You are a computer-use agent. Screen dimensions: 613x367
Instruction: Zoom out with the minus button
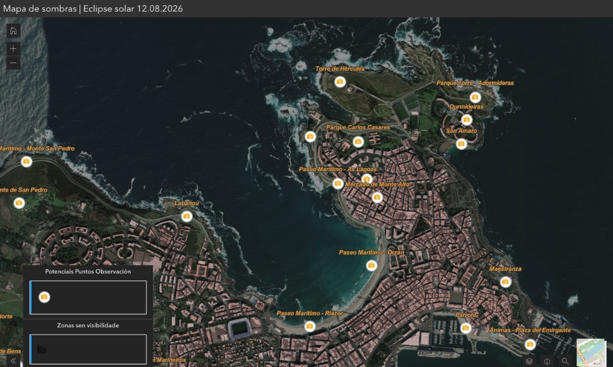pos(13,63)
